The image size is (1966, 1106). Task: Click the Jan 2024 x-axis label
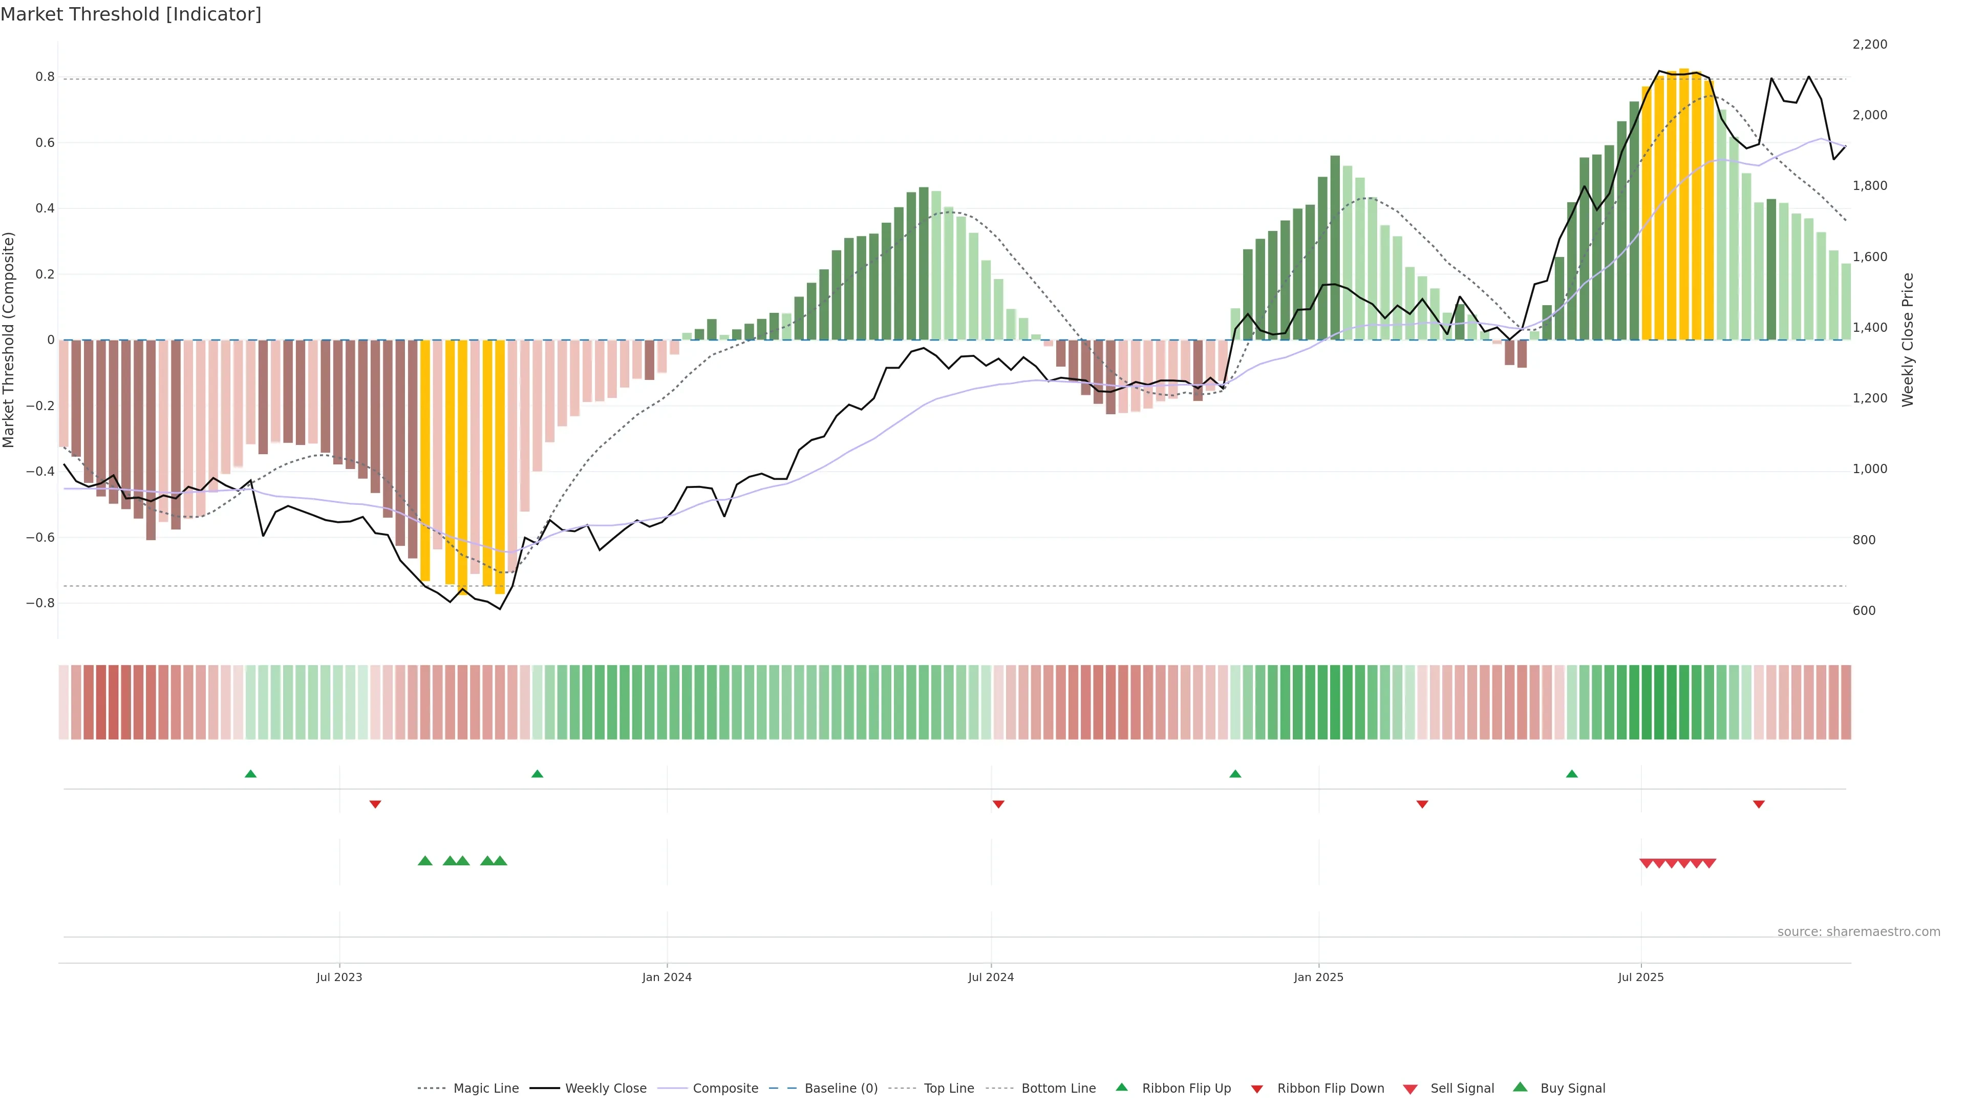[x=666, y=977]
